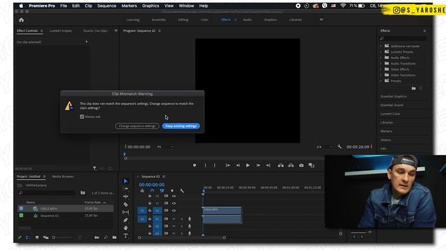Toggle V3 track output eye
The image size is (446, 250).
(174, 196)
